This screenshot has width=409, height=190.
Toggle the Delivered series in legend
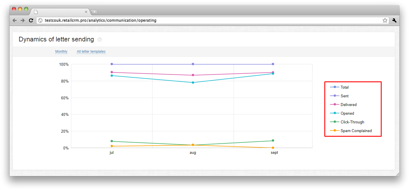tap(343, 105)
